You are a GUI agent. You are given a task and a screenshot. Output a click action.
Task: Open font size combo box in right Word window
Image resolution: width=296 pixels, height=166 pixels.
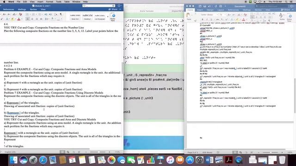tap(222, 15)
